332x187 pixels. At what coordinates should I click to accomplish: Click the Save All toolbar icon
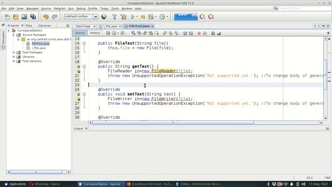(33, 17)
